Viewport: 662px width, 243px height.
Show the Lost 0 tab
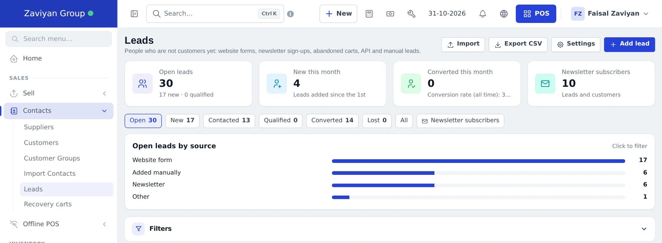[377, 121]
